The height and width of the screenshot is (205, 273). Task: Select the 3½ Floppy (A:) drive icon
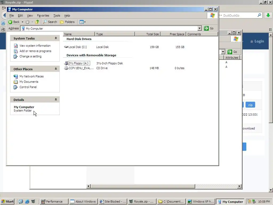[x=66, y=63]
